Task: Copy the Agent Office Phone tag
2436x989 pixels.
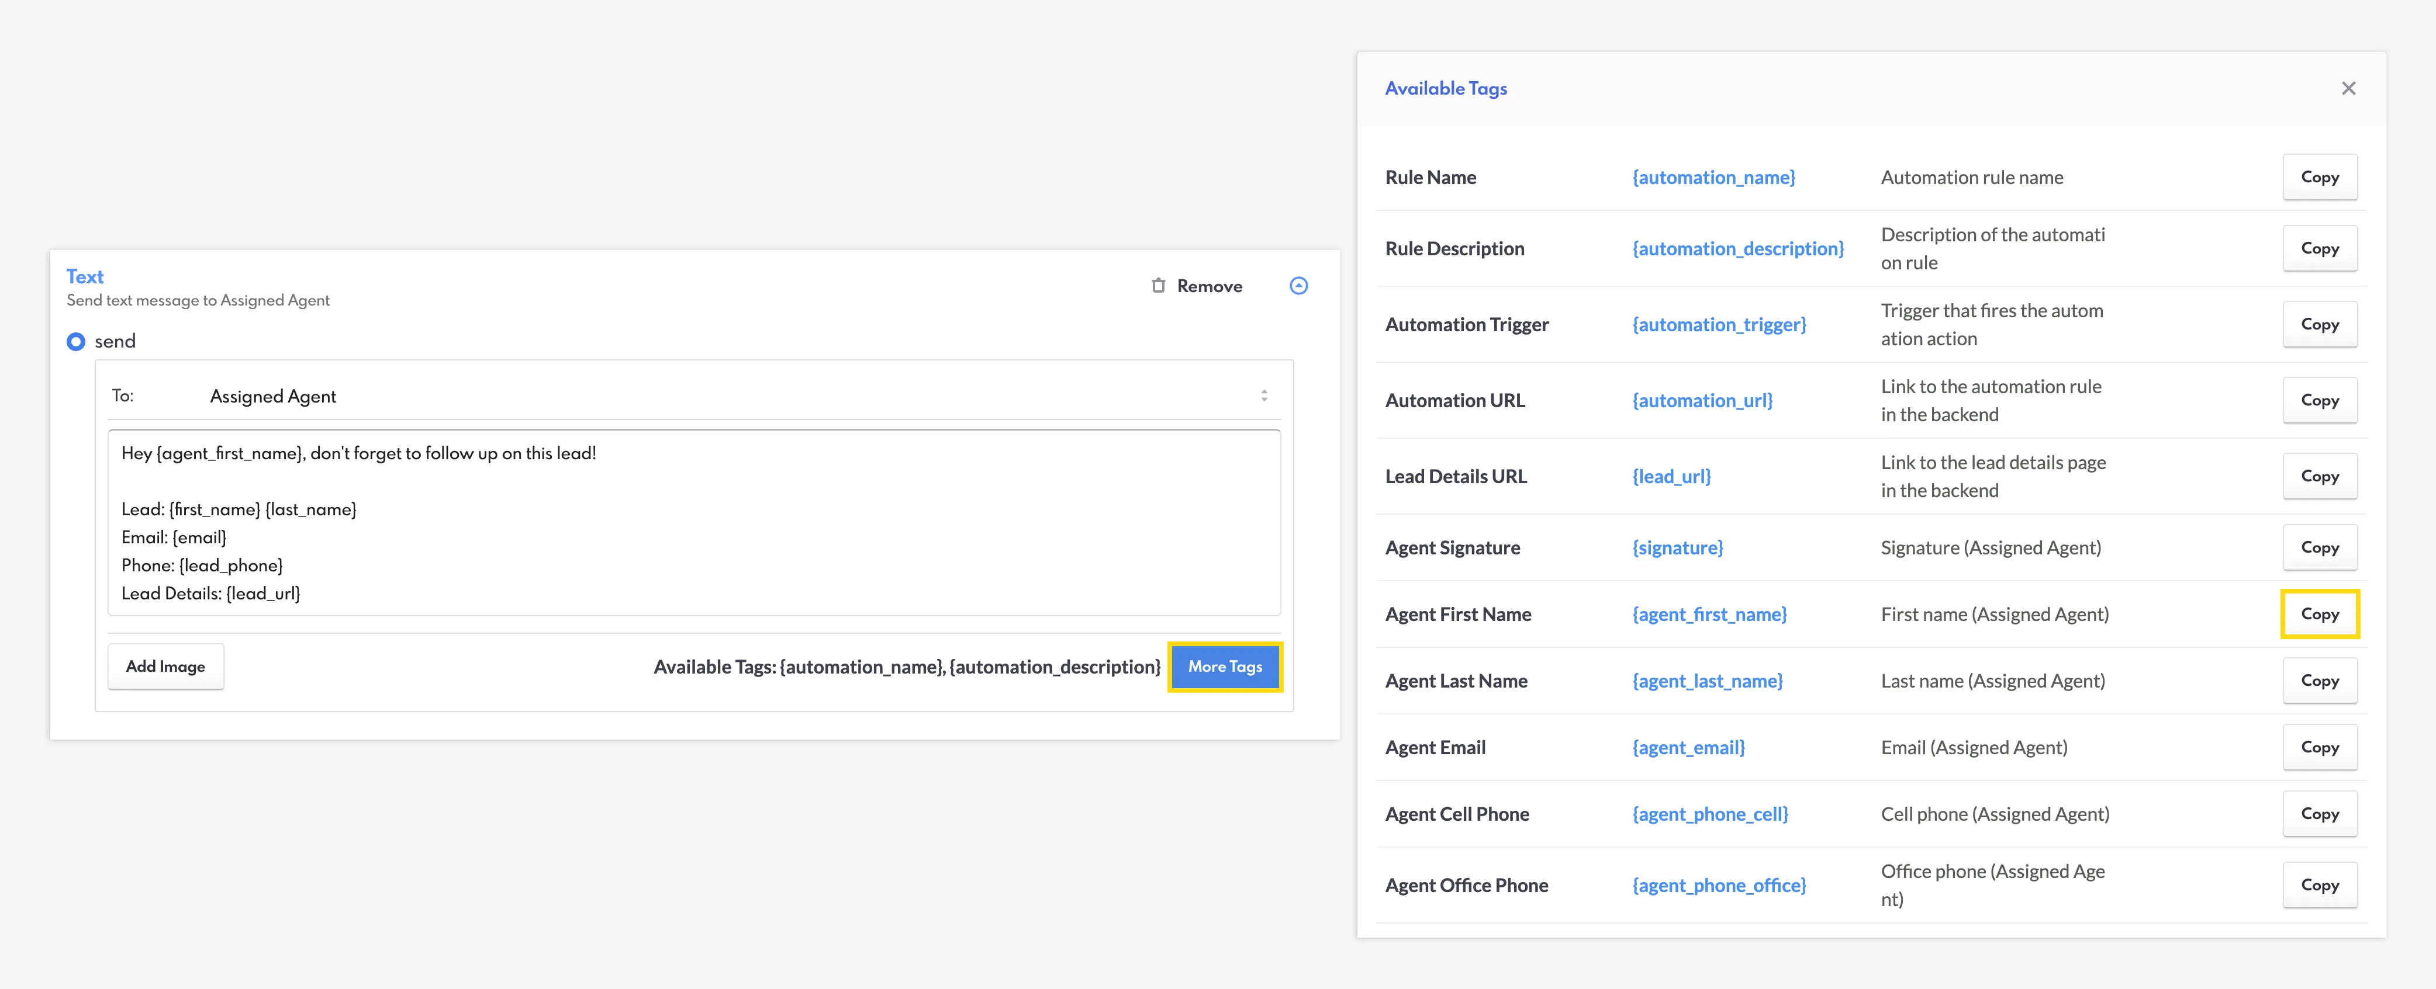Action: coord(2320,885)
